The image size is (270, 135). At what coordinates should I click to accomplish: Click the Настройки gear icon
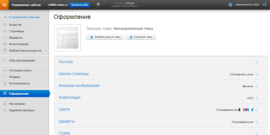click(5, 104)
